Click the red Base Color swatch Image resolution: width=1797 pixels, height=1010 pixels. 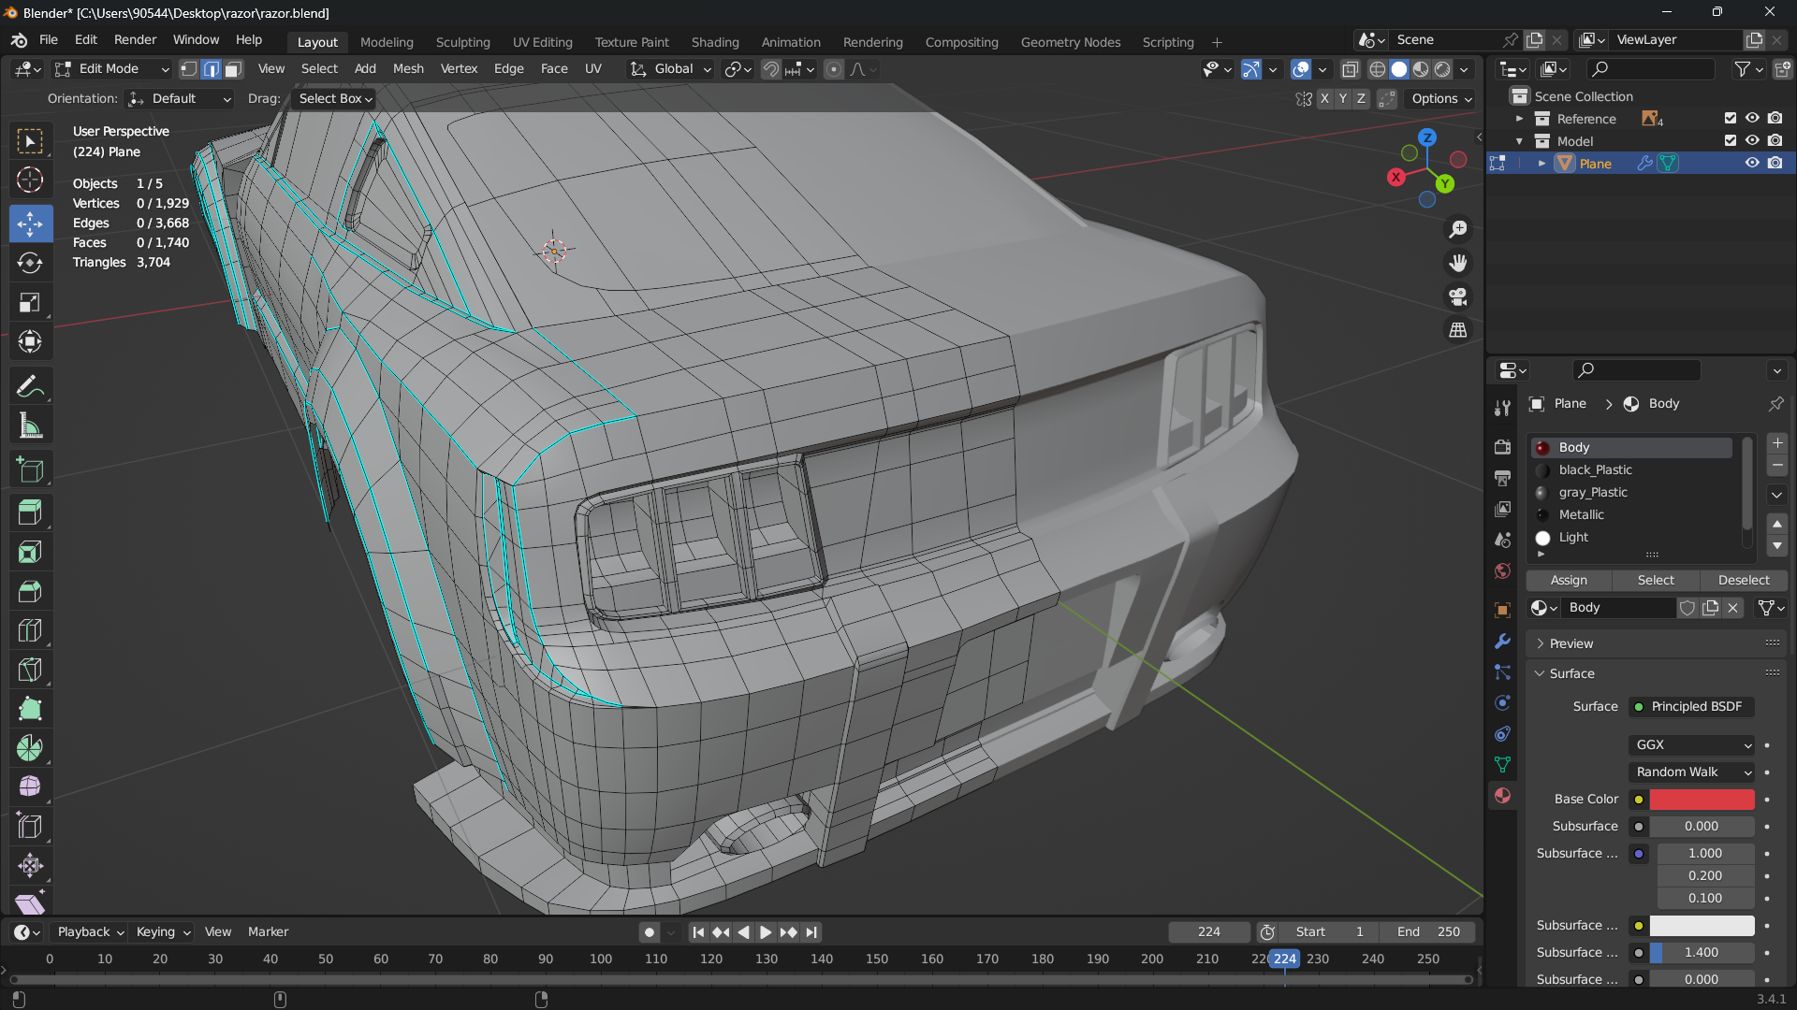pyautogui.click(x=1701, y=799)
